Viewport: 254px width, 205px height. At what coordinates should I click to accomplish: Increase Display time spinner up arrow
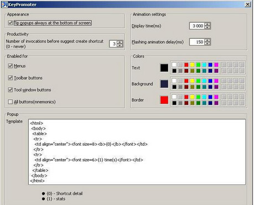pos(208,24)
